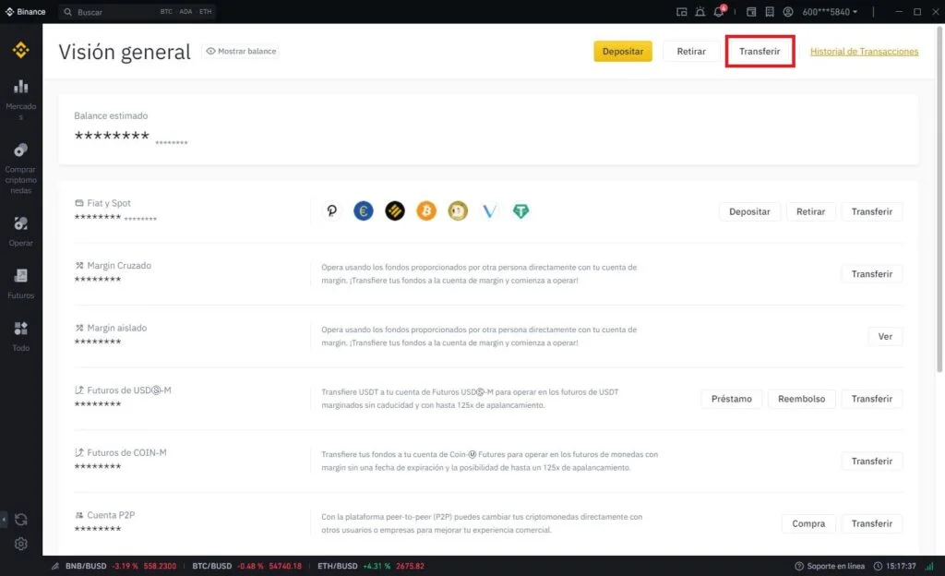Click Transferir for Cuenta P2P
945x576 pixels.
(x=871, y=523)
